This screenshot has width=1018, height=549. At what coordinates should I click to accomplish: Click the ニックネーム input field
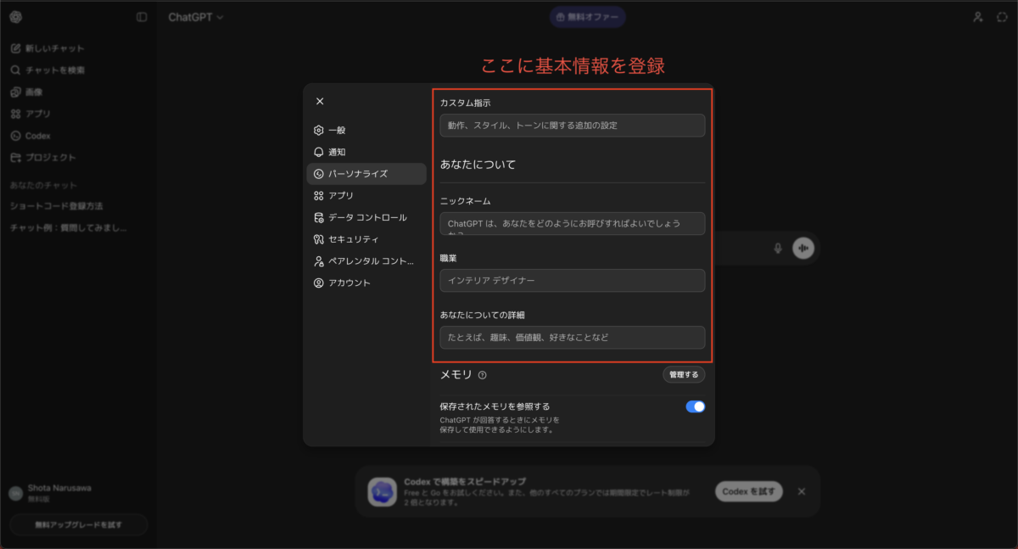[573, 224]
